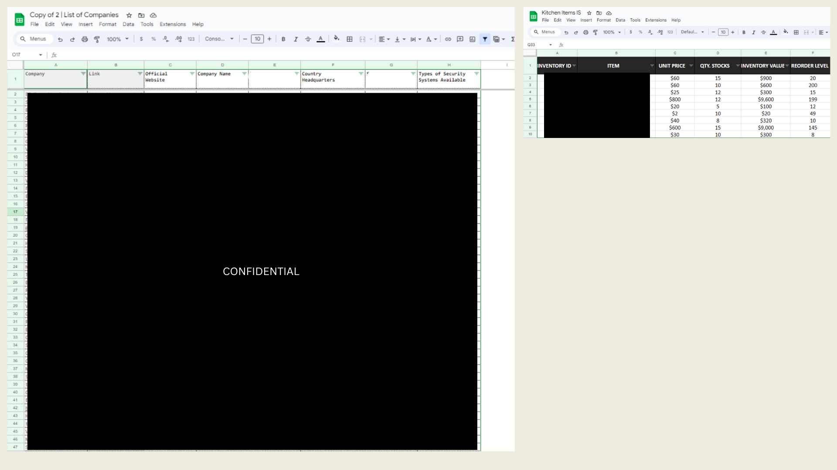Open Official Website column filter dropdown
This screenshot has width=837, height=470.
coord(192,74)
